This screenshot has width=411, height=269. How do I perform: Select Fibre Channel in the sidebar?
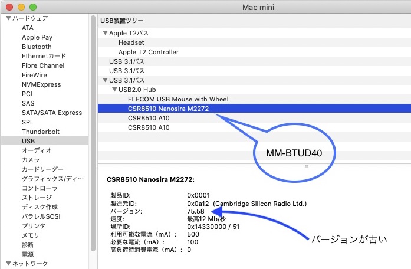(43, 65)
